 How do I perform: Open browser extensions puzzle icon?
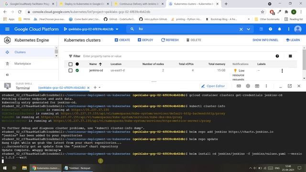286,12
